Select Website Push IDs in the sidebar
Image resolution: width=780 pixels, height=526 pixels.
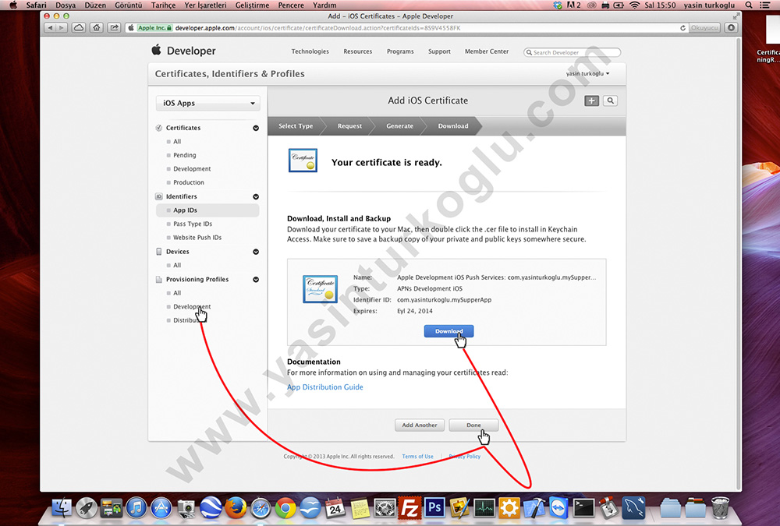point(197,238)
